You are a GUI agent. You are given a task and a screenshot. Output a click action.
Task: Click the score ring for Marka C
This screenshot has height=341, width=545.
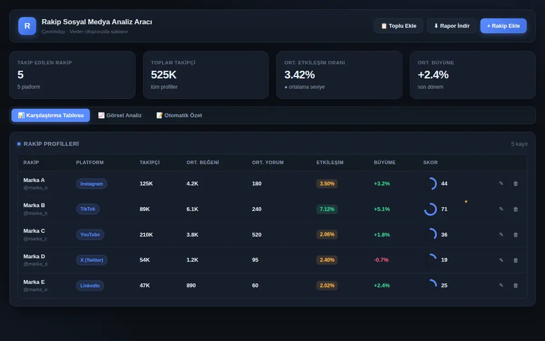click(430, 235)
